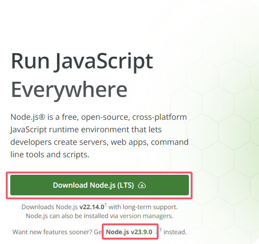Image resolution: width=259 pixels, height=244 pixels.
Task: Click the "with long-term support." text
Action: coord(143,207)
